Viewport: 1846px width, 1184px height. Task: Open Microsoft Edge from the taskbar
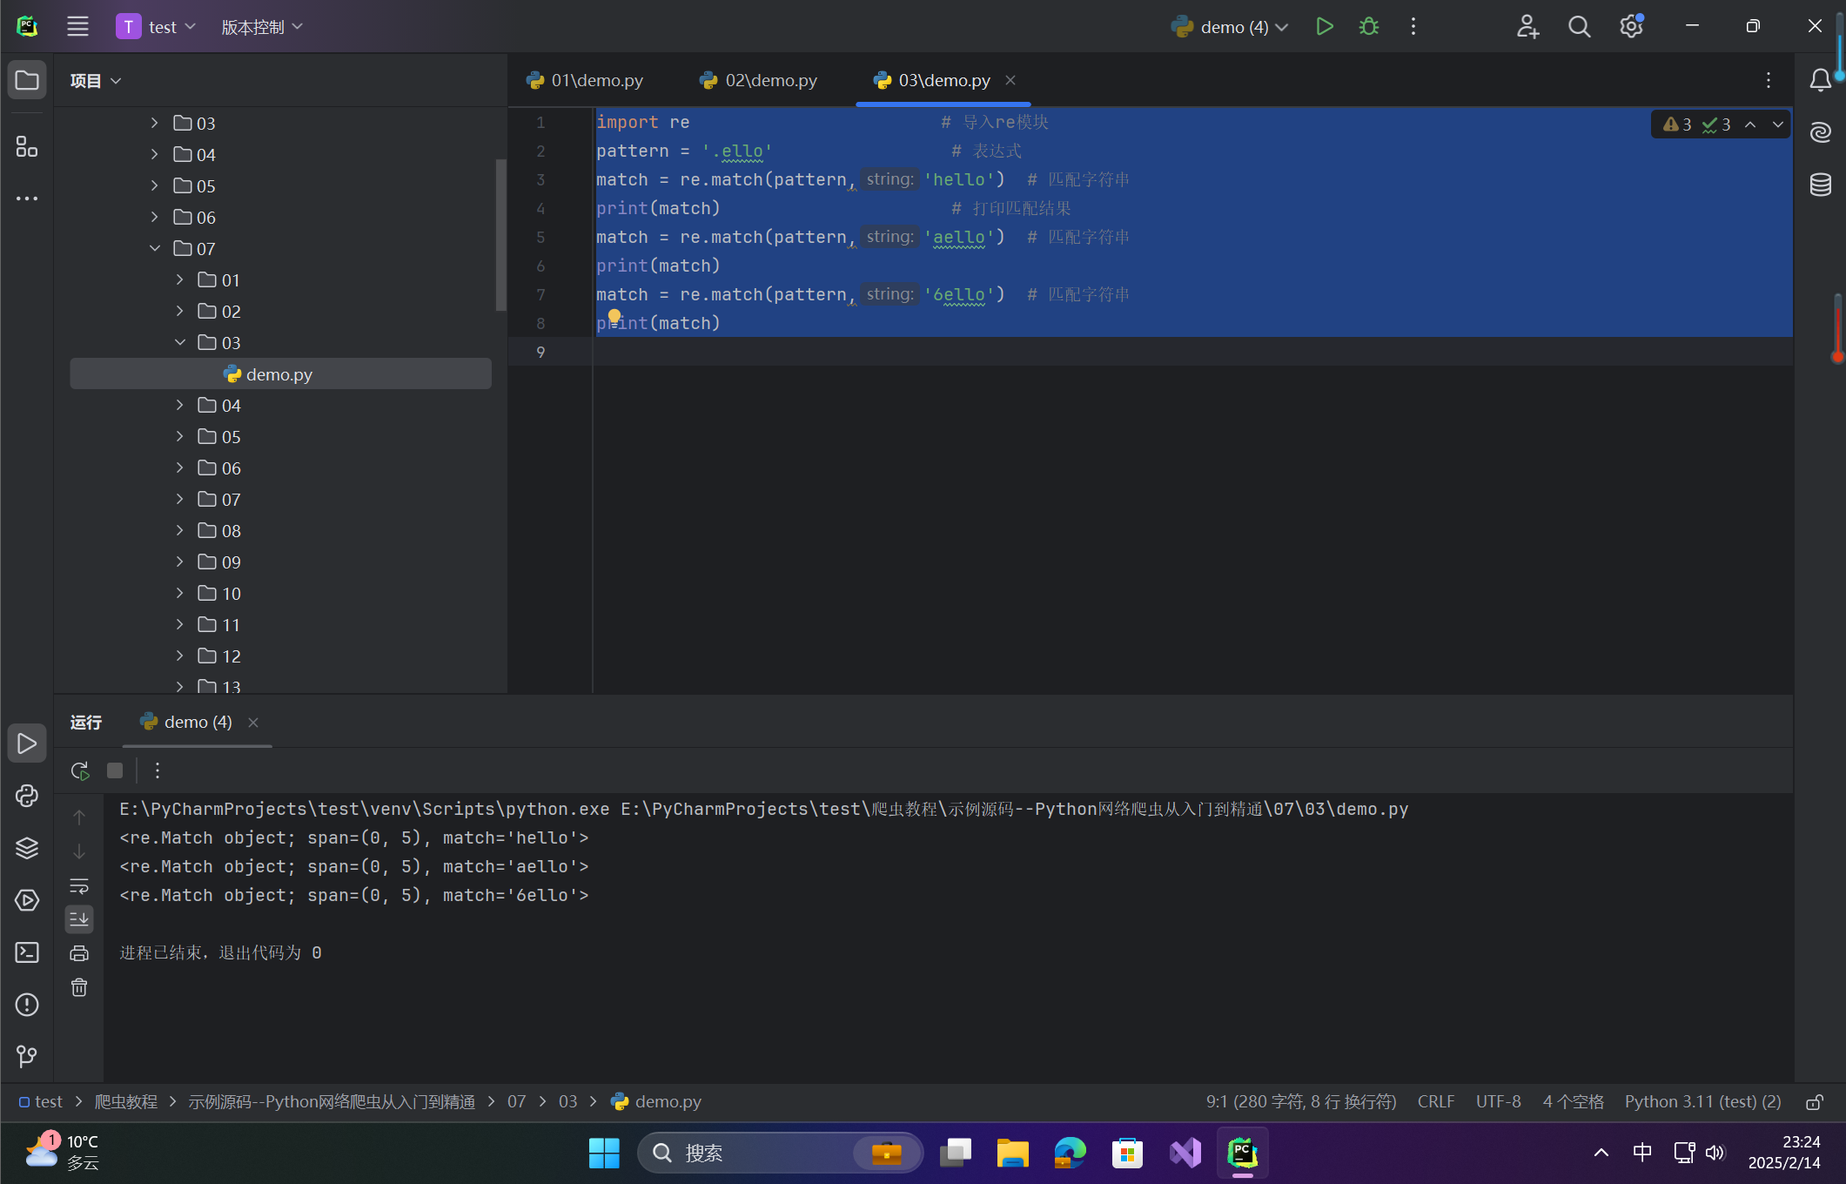(1070, 1153)
